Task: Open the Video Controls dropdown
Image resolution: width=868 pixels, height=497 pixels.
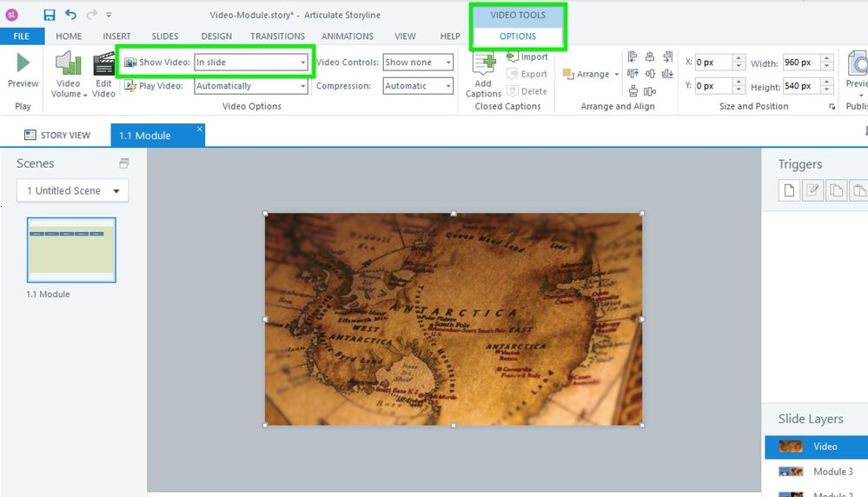Action: pos(418,62)
